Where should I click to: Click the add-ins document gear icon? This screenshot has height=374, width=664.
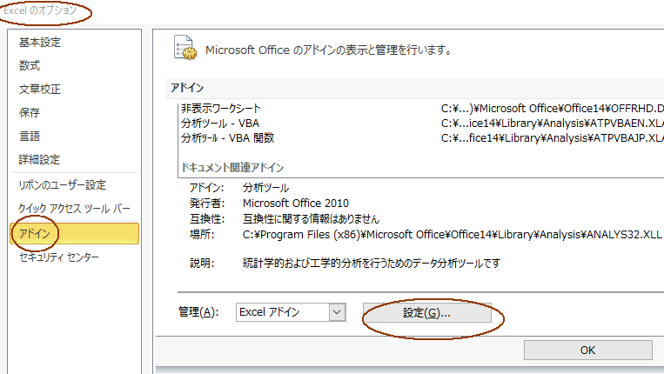coord(185,48)
